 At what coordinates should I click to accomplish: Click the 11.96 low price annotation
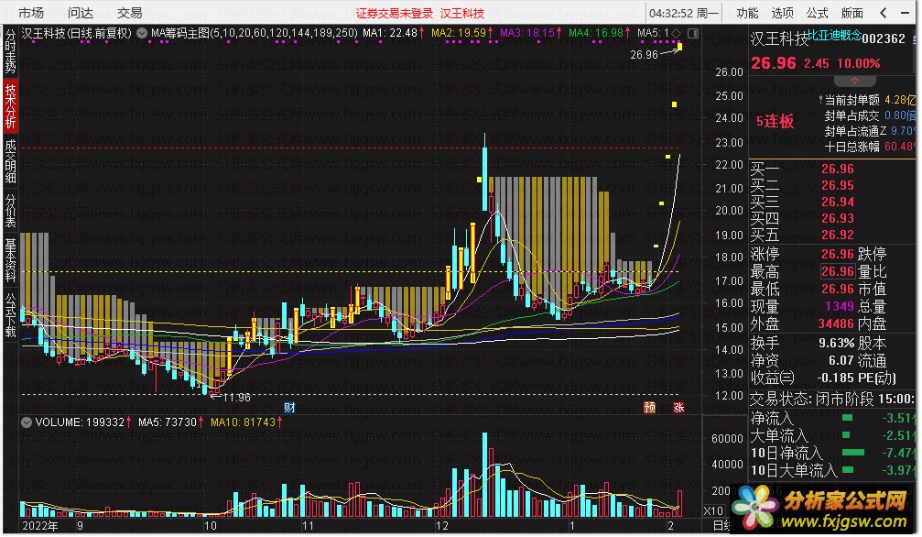236,398
